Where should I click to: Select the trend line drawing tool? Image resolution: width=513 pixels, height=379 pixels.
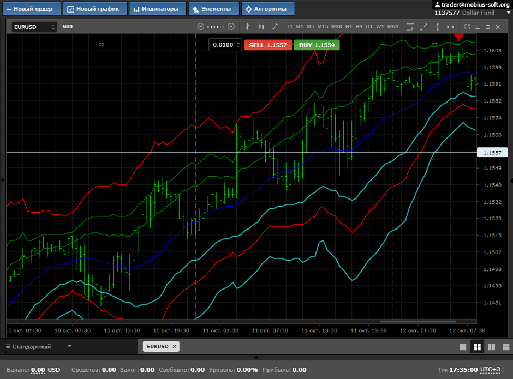pos(424,27)
